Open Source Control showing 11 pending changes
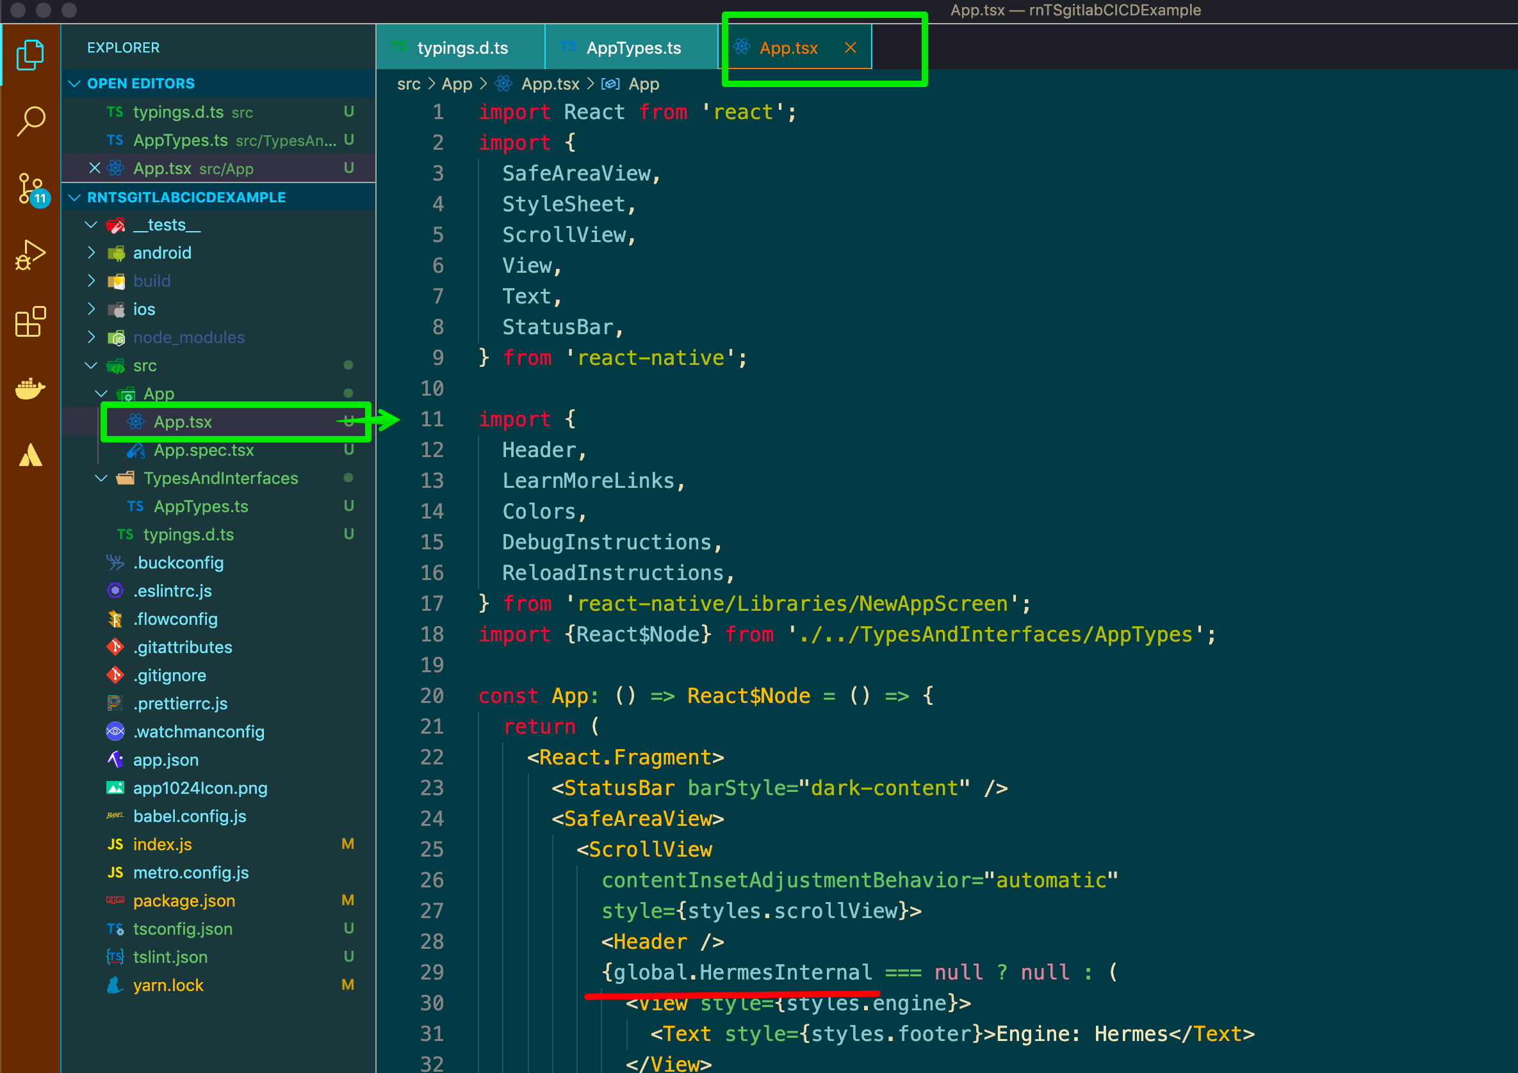 pos(29,190)
